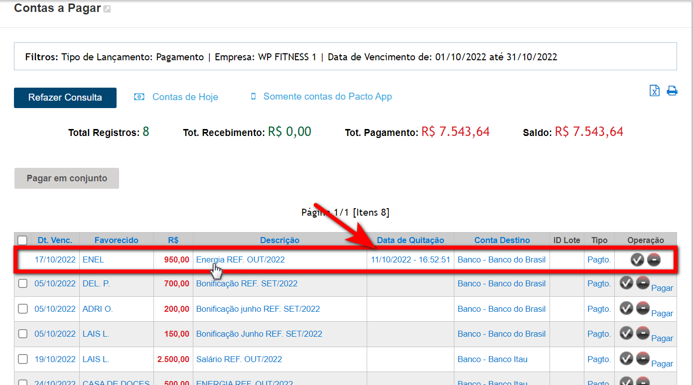This screenshot has height=385, width=693.
Task: Click checkmark icon in Salário row
Action: pos(626,359)
